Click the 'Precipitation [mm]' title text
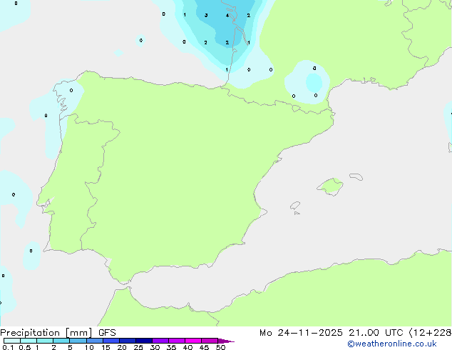This screenshot has width=452, height=350. [46, 333]
